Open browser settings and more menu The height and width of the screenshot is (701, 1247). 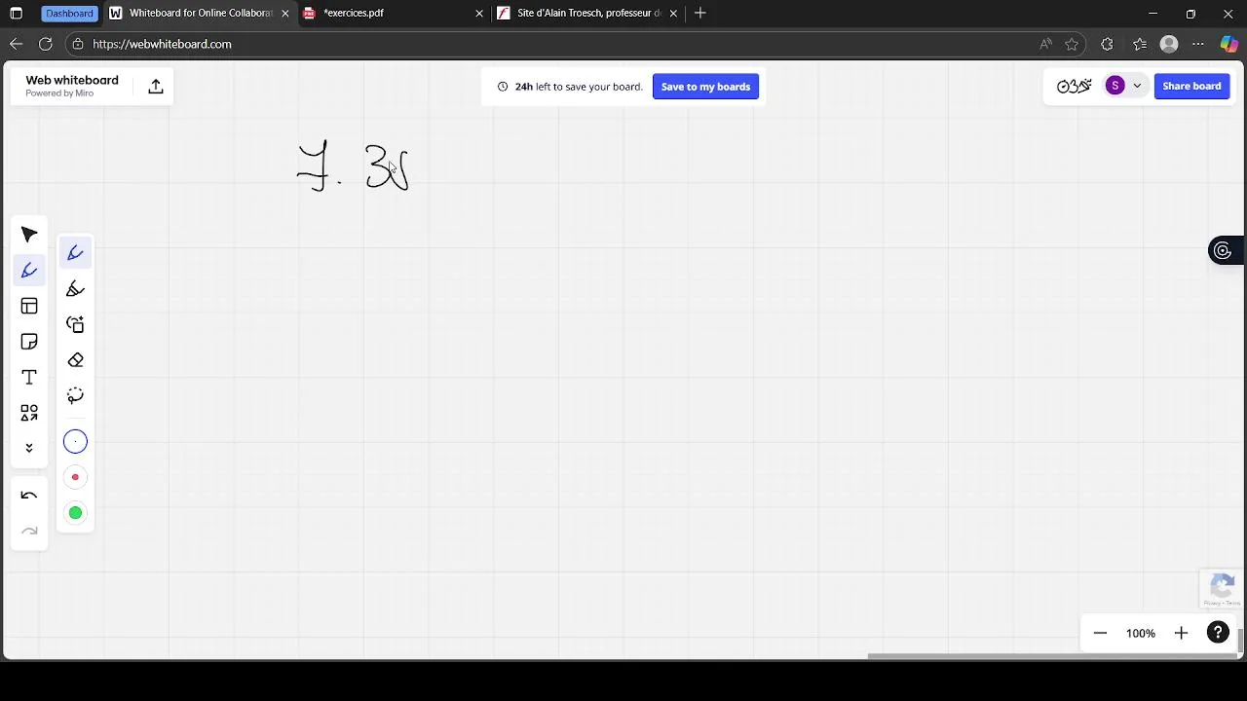pos(1198,44)
